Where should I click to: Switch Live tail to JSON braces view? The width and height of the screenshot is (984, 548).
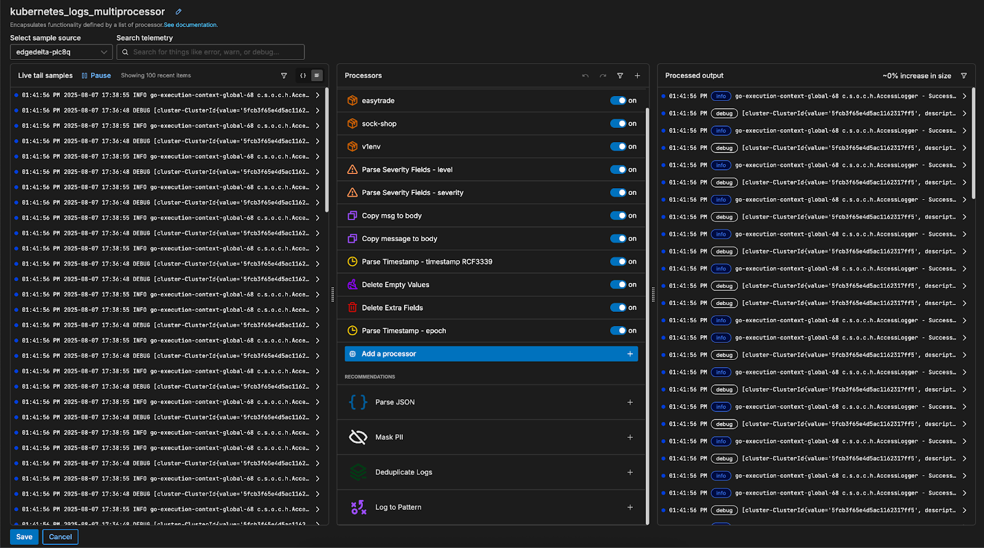point(303,76)
